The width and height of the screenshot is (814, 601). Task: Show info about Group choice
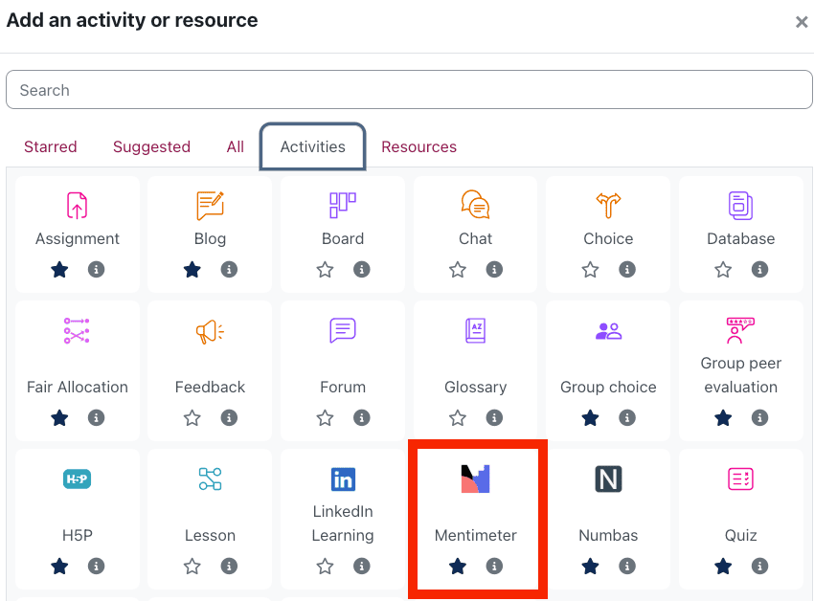(x=627, y=418)
